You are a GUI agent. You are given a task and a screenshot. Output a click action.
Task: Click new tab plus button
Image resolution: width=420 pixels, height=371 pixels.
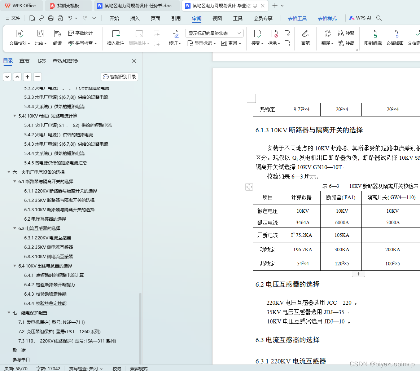coord(275,6)
